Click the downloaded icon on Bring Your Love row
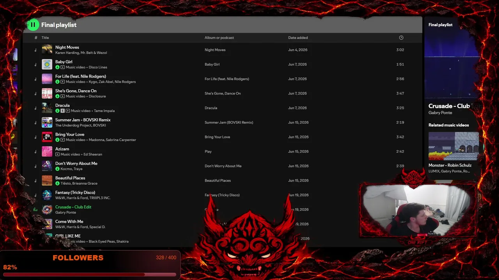 57,140
